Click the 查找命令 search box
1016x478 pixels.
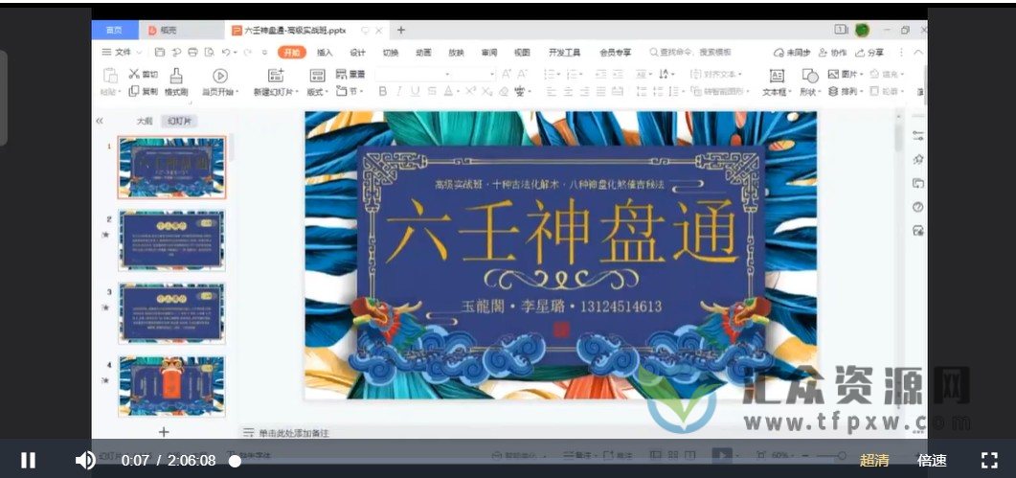tap(691, 53)
